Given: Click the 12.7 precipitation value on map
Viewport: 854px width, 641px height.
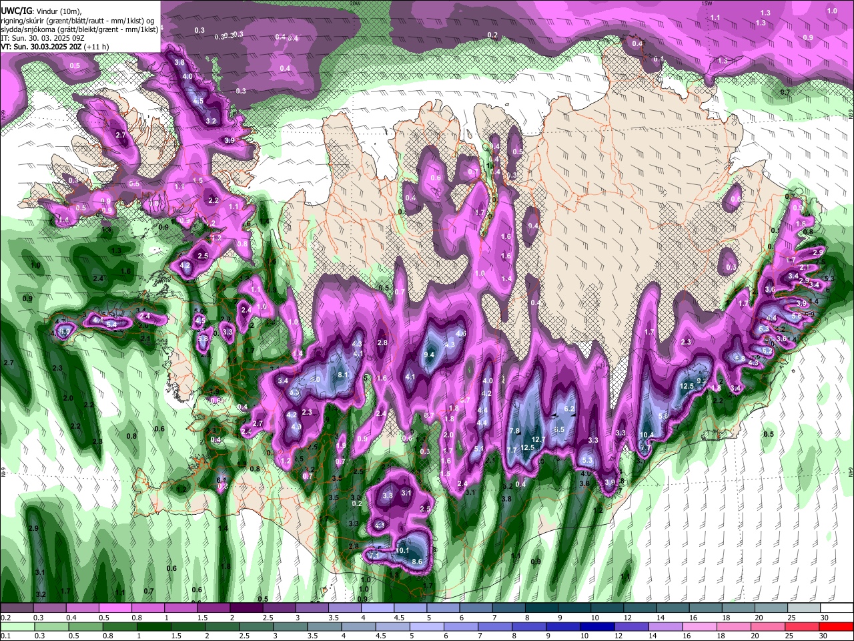Looking at the screenshot, I should [539, 439].
